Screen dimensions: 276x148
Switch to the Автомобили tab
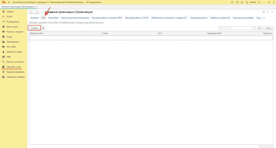tap(53, 18)
